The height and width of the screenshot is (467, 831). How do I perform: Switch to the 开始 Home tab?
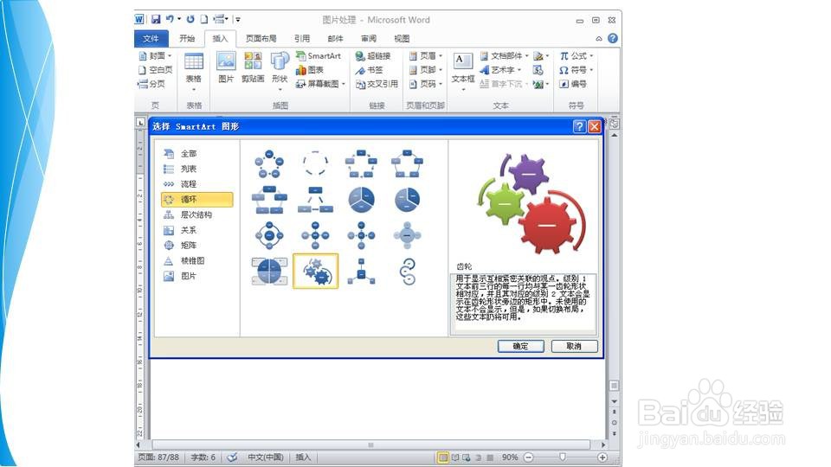[187, 38]
